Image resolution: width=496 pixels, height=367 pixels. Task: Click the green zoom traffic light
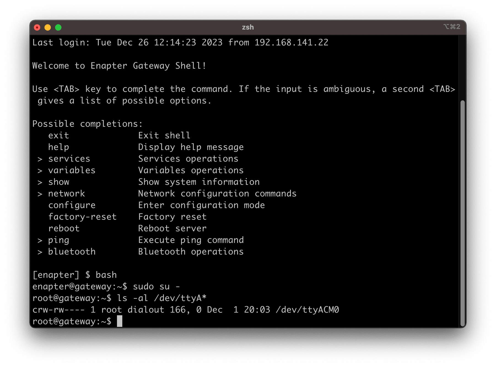click(58, 27)
